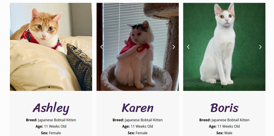Screen dimensions: 274x136
Task: Click Karen's Sex: Female line
Action: tap(138, 133)
